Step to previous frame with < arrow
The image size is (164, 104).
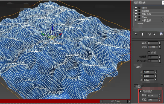(x=101, y=101)
